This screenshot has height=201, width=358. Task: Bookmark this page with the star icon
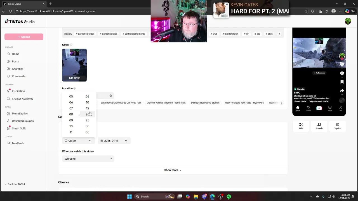point(306,11)
